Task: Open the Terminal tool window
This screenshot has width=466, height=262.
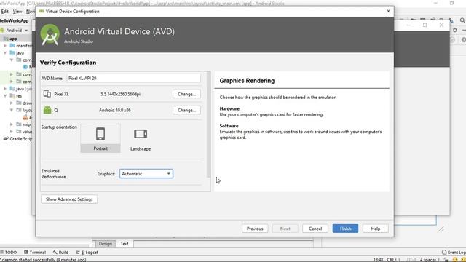Action: (x=35, y=253)
